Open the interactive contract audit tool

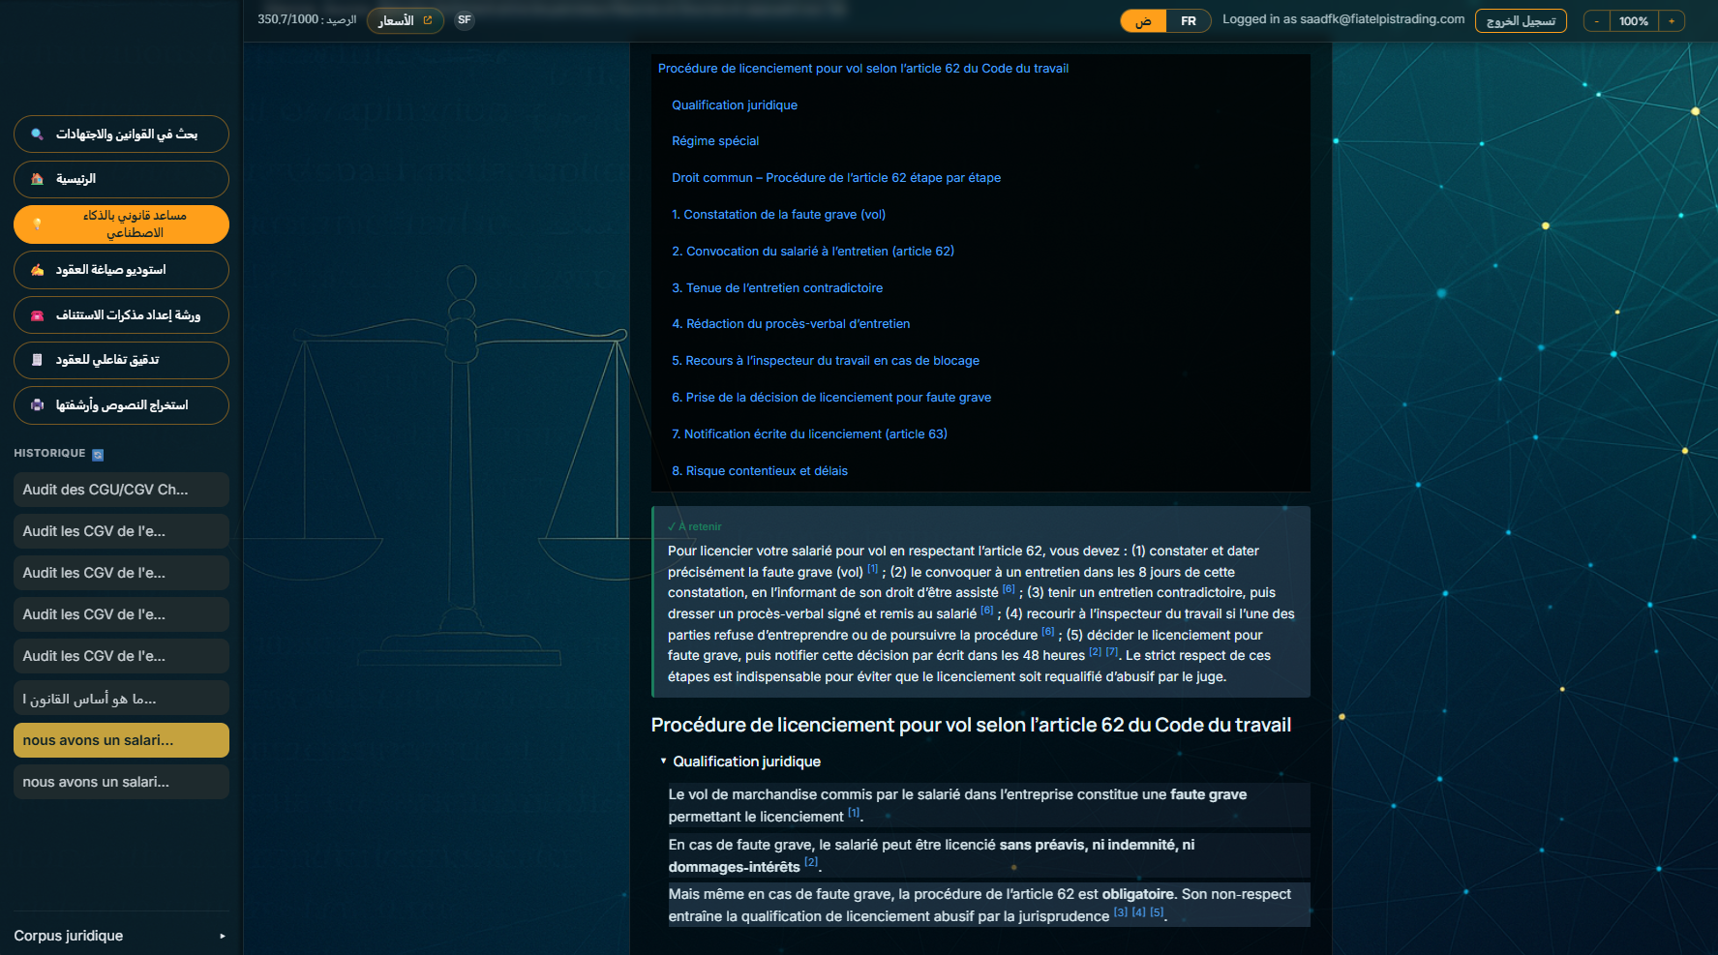[120, 360]
